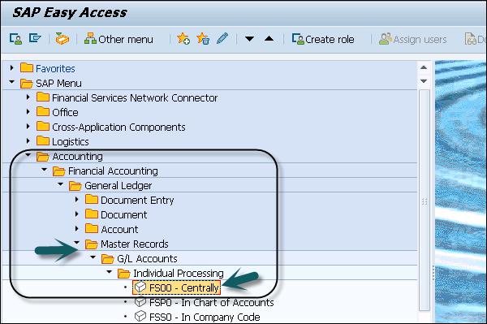This screenshot has height=324, width=487.
Task: Click the Change Favorites pencil icon
Action: [222, 38]
